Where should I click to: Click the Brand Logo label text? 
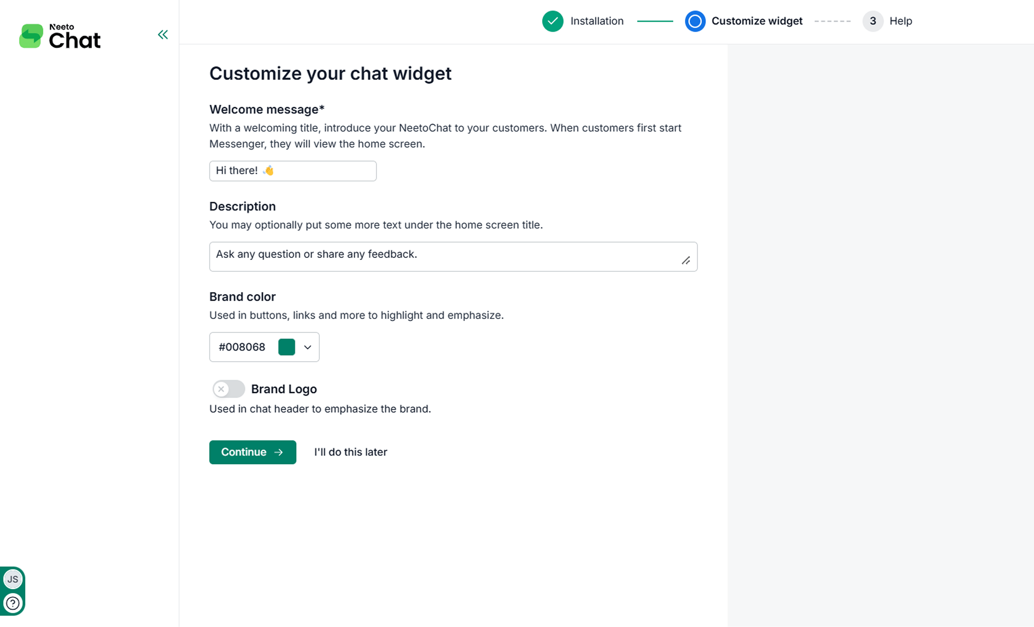click(284, 389)
